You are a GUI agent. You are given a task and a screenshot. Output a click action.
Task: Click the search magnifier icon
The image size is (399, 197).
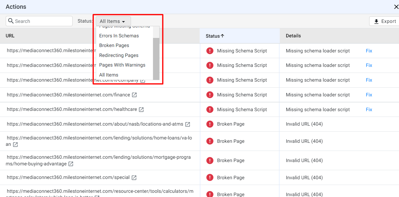[11, 21]
